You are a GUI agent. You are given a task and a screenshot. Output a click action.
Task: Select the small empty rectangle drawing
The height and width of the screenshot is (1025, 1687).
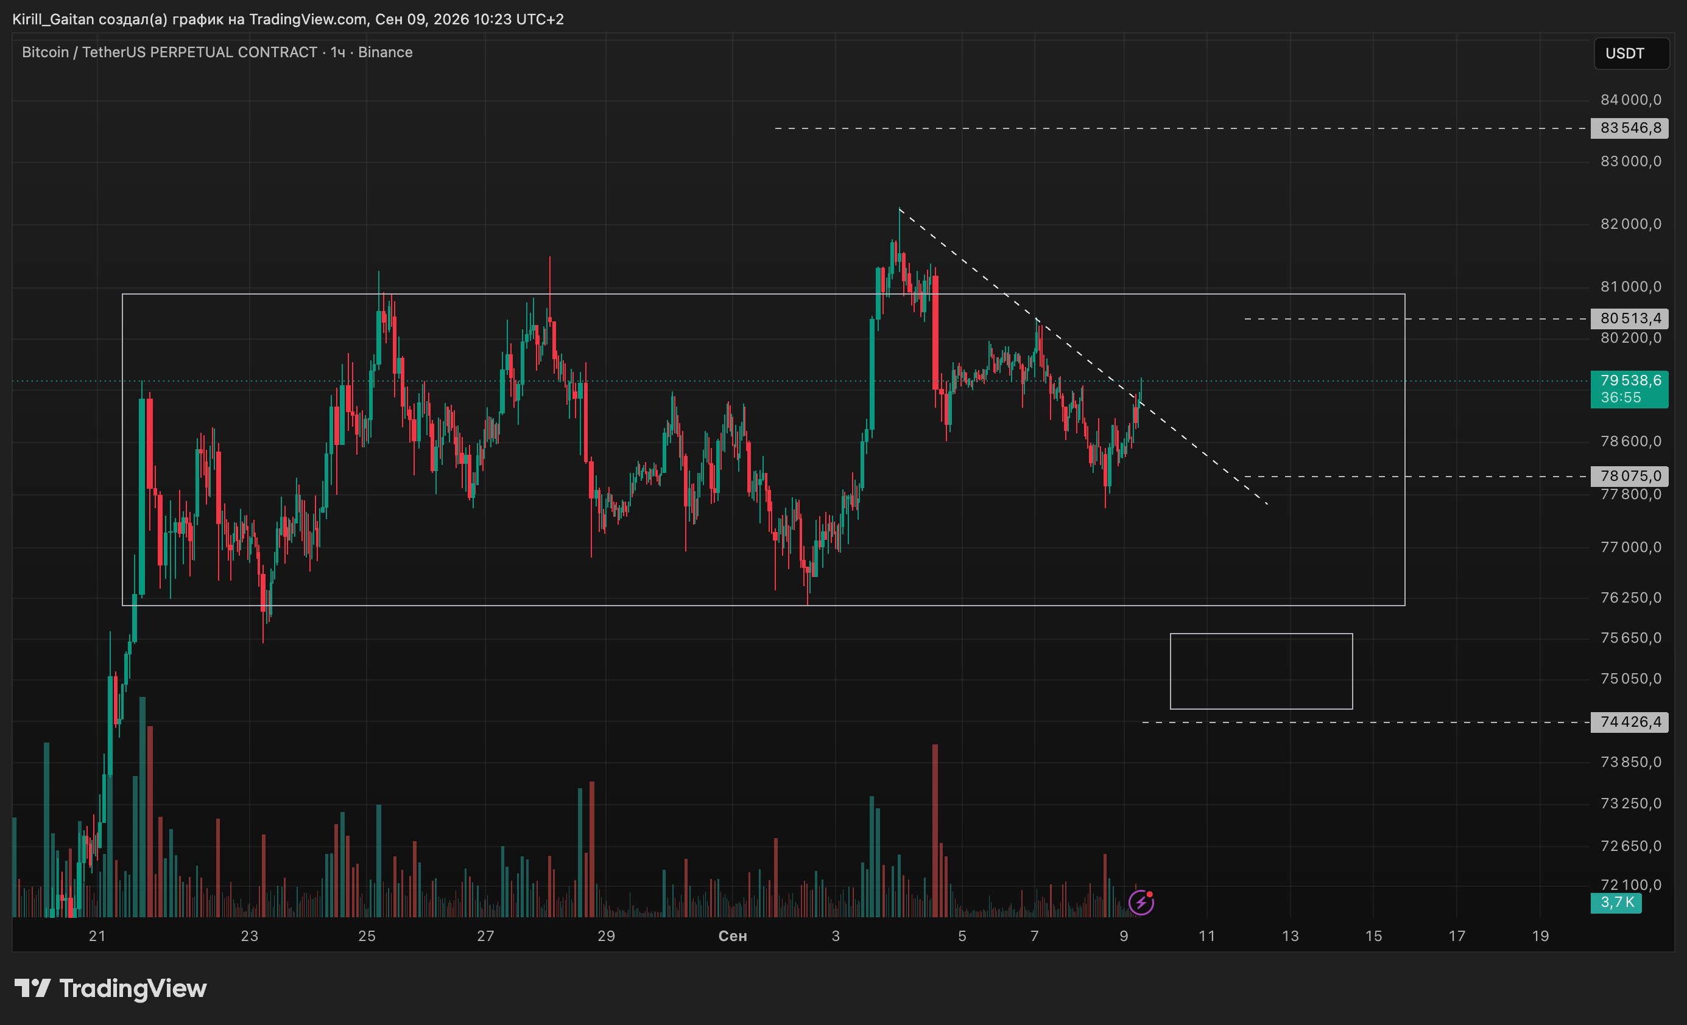pyautogui.click(x=1261, y=671)
